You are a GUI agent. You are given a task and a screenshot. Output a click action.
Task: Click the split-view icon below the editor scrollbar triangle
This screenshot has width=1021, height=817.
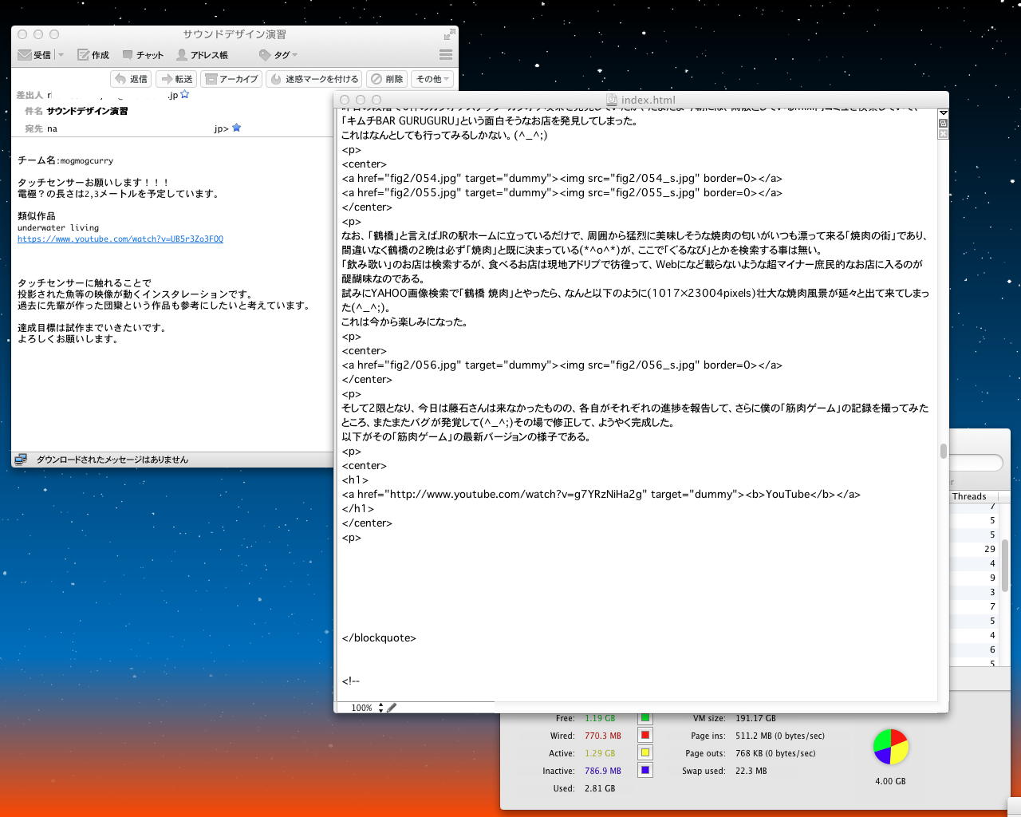[x=943, y=124]
